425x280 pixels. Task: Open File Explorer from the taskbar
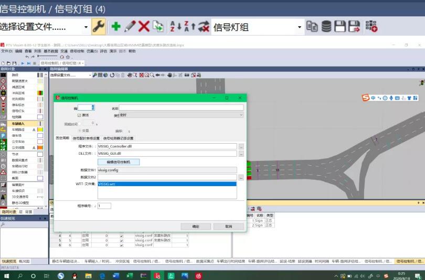[x=88, y=276]
